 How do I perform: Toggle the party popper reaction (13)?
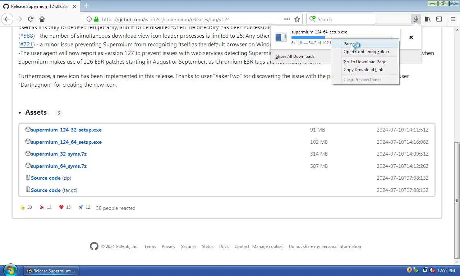tap(46, 207)
